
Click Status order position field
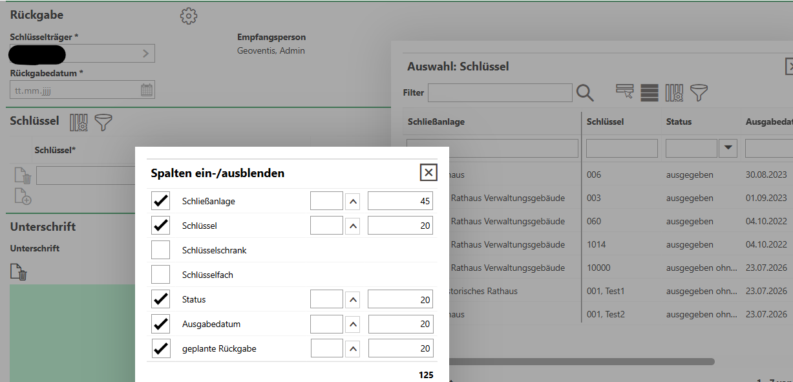coord(326,299)
